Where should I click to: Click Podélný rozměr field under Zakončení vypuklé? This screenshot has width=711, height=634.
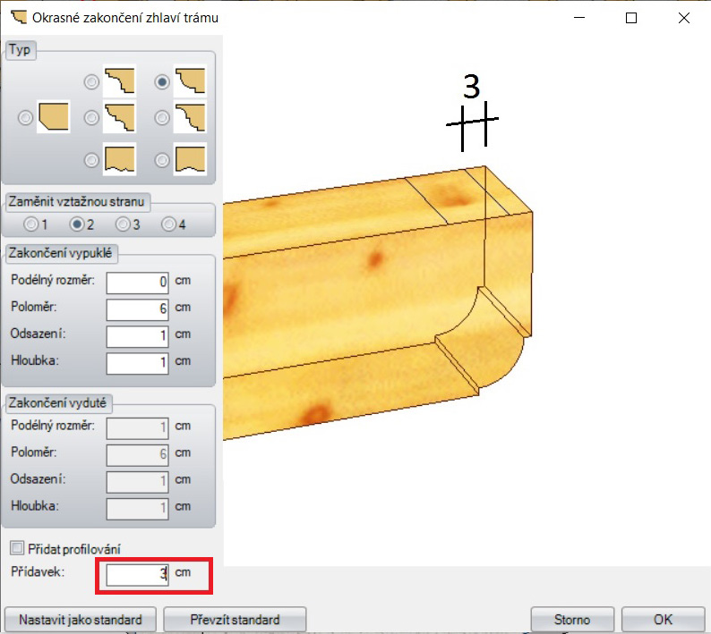coord(137,283)
